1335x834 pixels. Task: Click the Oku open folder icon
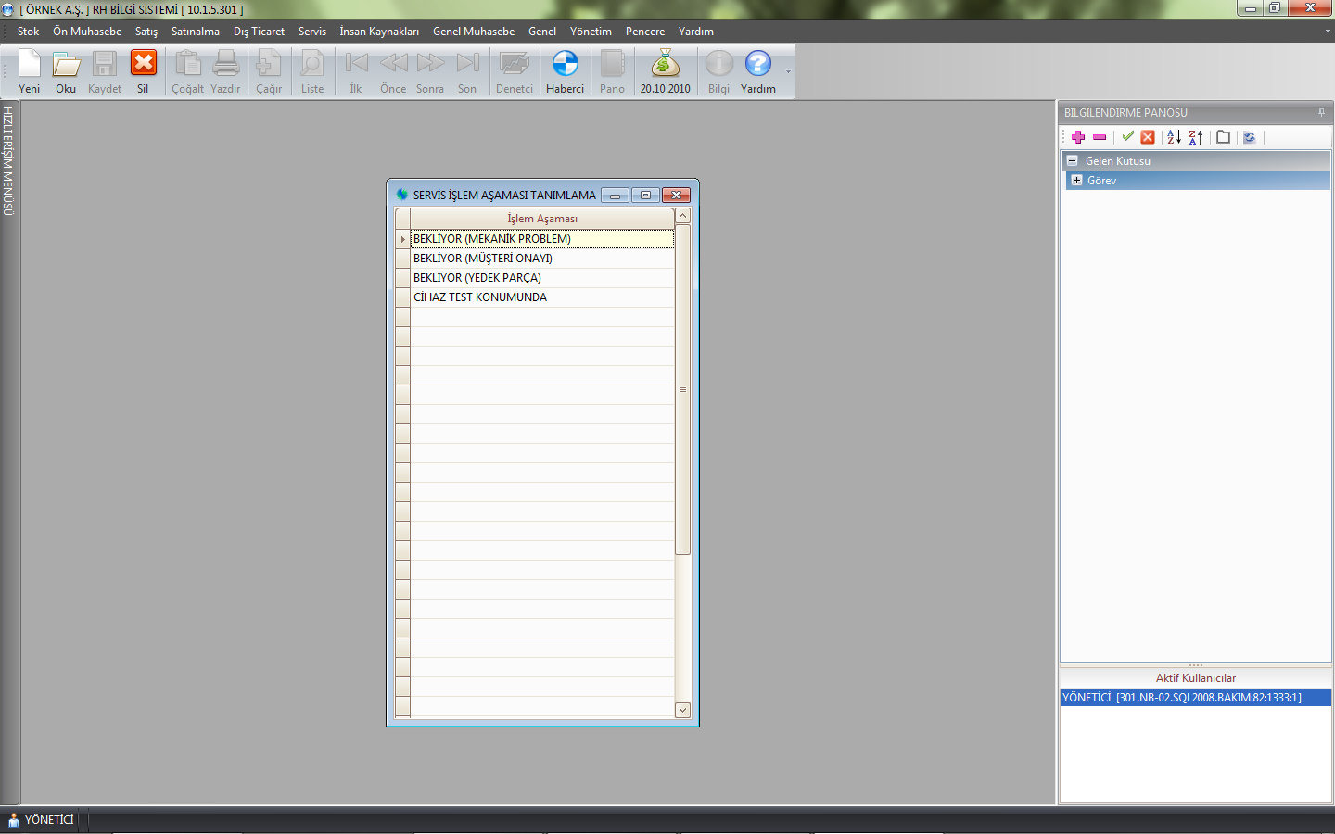(66, 70)
